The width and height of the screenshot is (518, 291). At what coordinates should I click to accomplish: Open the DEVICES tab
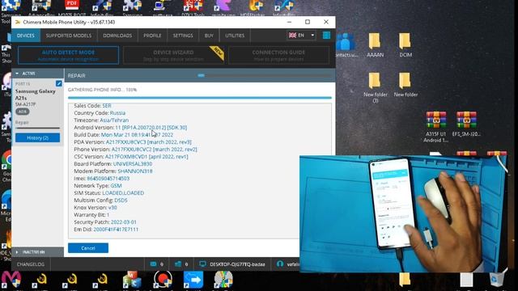(x=26, y=36)
